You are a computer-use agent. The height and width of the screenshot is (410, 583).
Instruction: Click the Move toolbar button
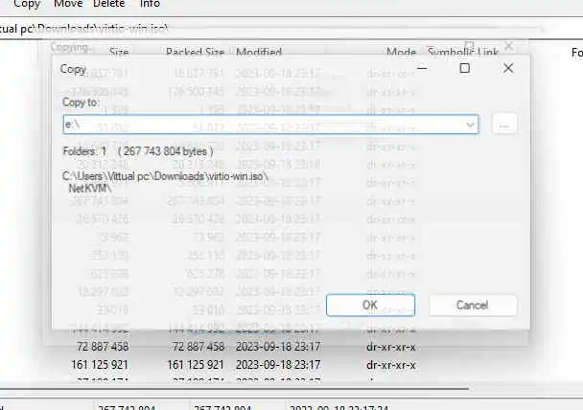pyautogui.click(x=68, y=4)
